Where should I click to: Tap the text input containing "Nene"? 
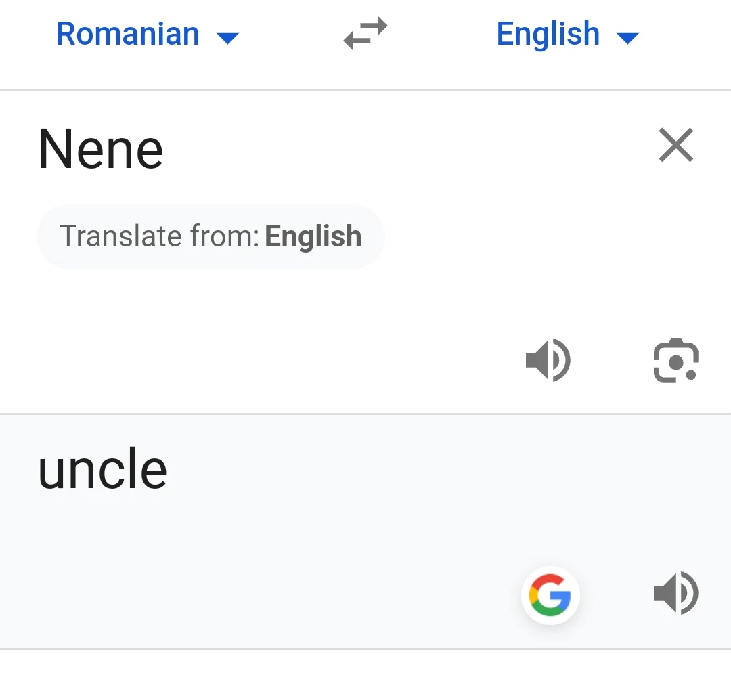(x=100, y=148)
